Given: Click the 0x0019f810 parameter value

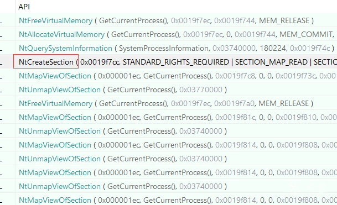Looking at the screenshot, I should (x=296, y=117).
